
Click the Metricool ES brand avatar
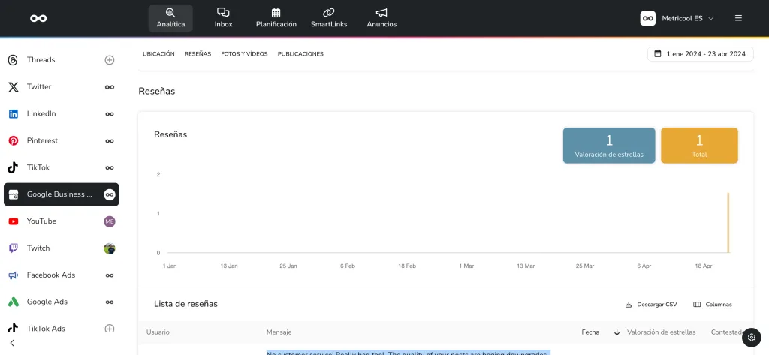[x=648, y=18]
